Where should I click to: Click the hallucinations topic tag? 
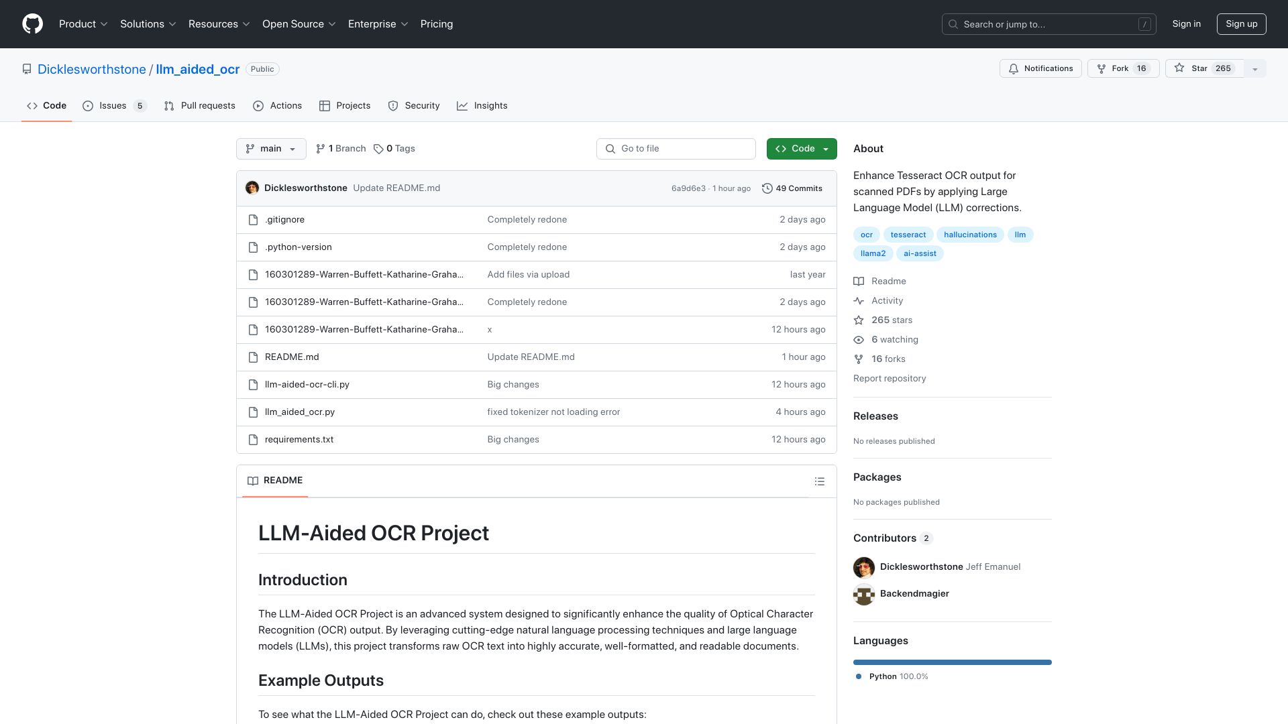970,235
